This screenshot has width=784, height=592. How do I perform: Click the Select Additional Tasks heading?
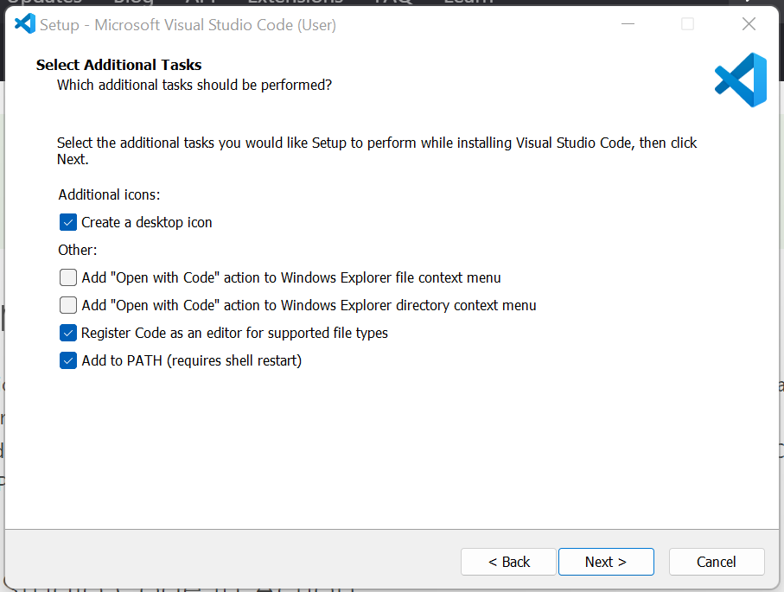click(119, 65)
